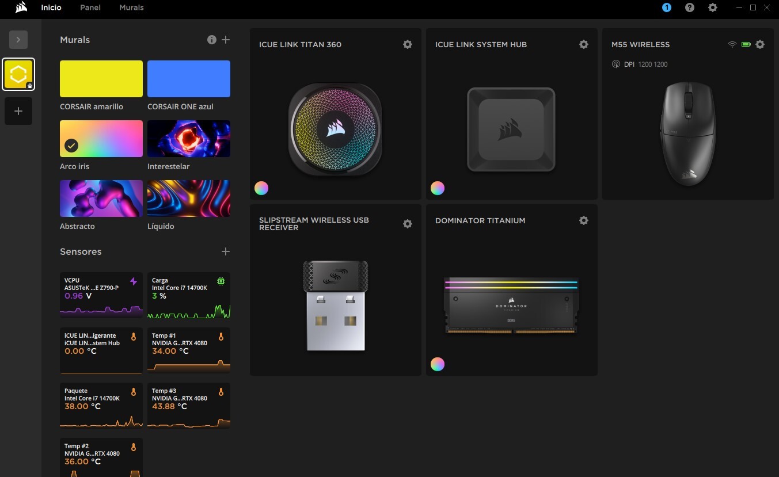Click the Murals section heading
The image size is (779, 477).
[x=75, y=40]
